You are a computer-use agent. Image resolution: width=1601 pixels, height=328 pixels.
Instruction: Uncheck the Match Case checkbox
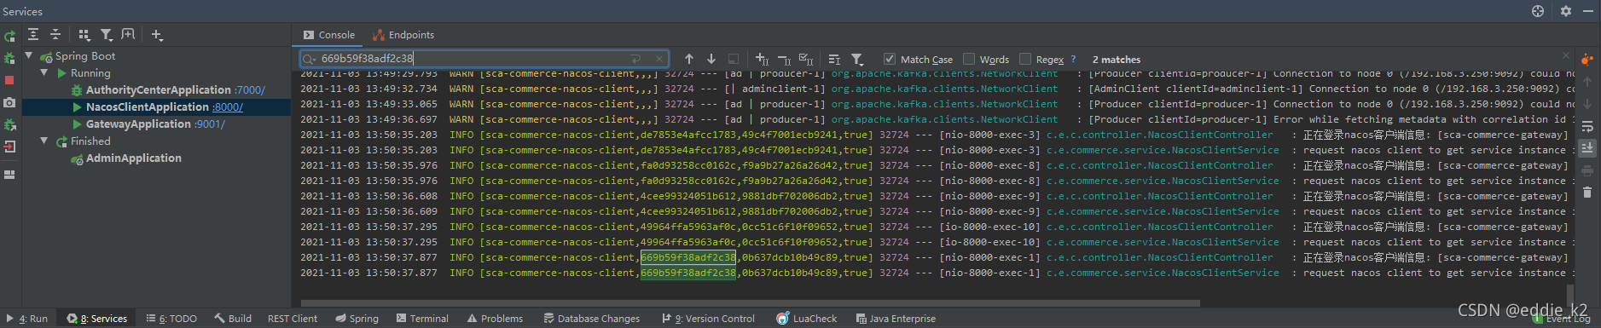coord(890,59)
